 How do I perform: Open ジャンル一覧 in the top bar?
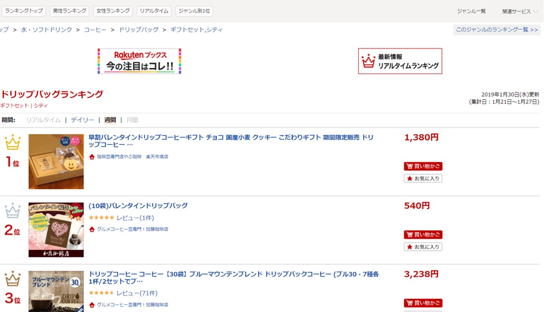tap(471, 11)
